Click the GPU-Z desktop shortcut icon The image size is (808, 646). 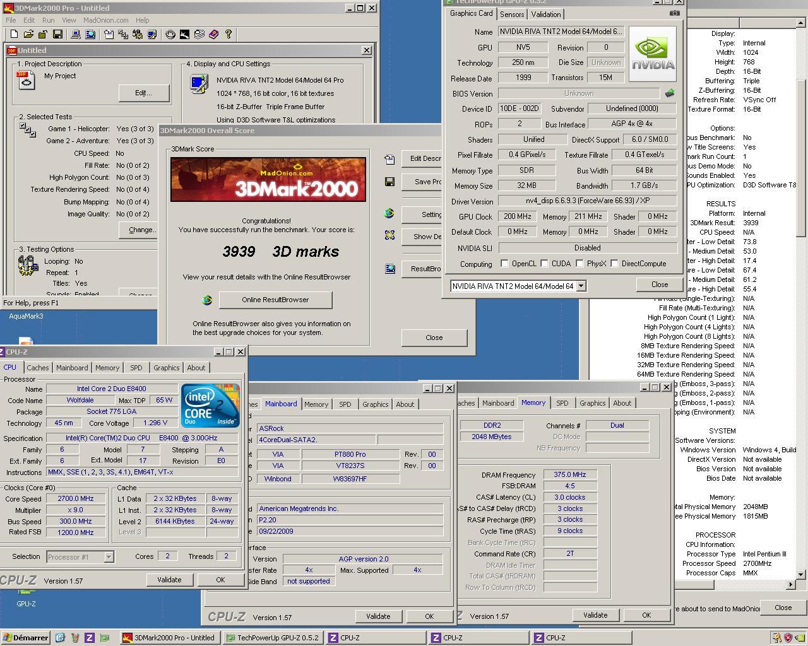[26, 597]
